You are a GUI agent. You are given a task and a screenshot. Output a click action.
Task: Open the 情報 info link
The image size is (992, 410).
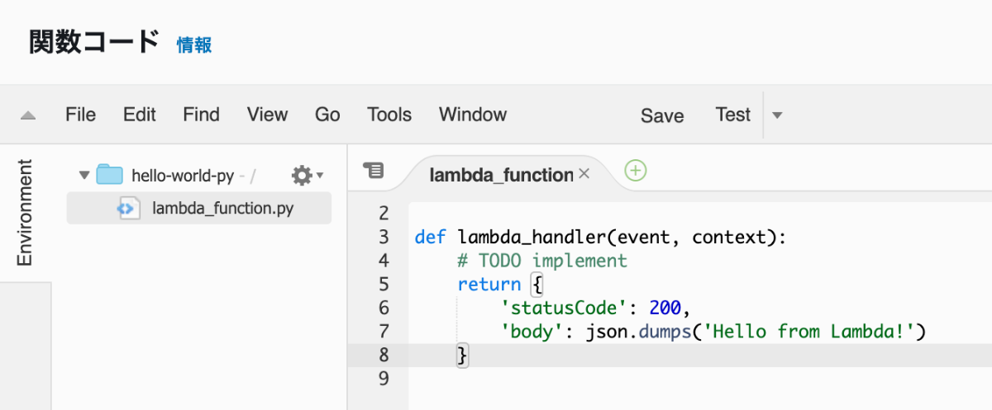(194, 45)
